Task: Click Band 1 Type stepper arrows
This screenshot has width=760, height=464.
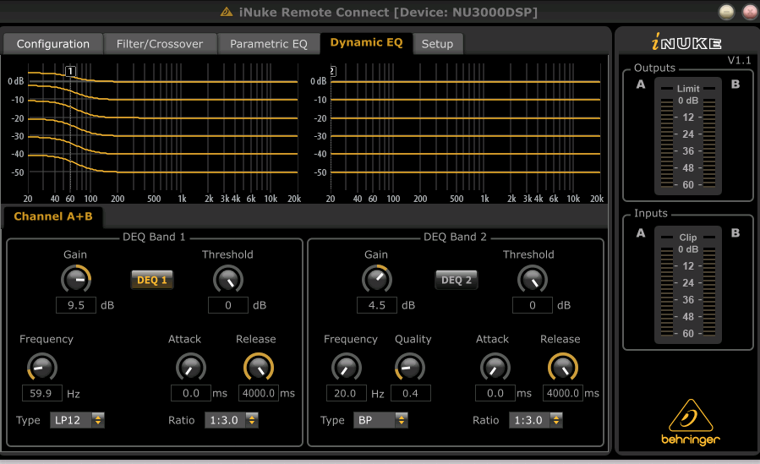Action: 98,420
